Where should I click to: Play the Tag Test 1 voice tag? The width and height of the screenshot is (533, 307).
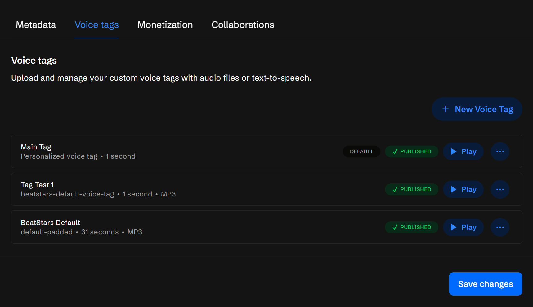pyautogui.click(x=463, y=189)
